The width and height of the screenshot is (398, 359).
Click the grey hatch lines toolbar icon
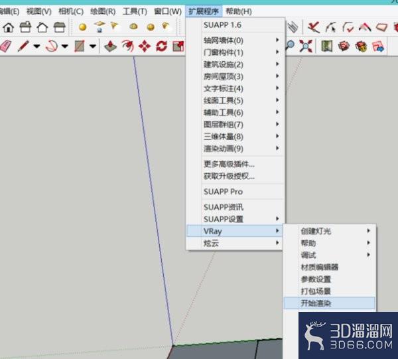point(293,27)
